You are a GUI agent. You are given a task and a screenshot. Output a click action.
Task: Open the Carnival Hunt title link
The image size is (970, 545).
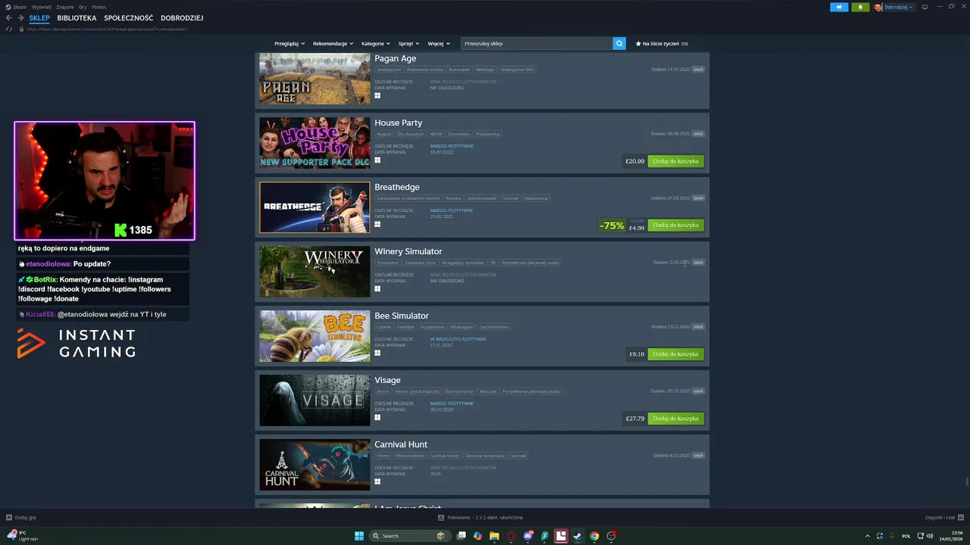(x=401, y=444)
